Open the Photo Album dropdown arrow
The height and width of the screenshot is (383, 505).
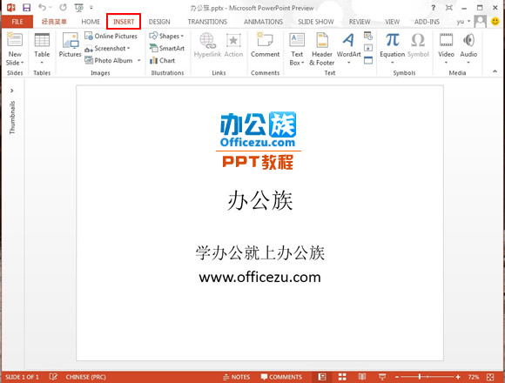139,60
